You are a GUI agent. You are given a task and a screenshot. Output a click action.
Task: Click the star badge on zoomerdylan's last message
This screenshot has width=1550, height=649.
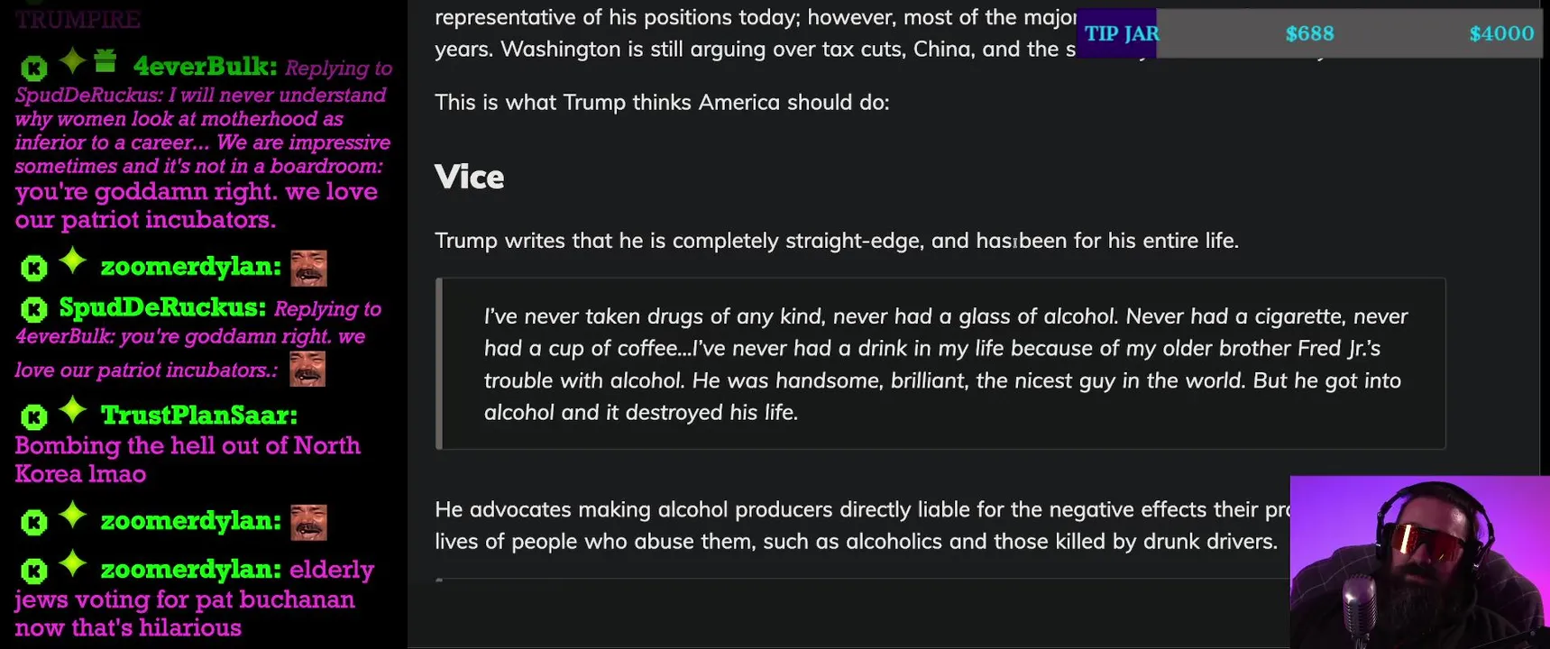click(x=72, y=564)
